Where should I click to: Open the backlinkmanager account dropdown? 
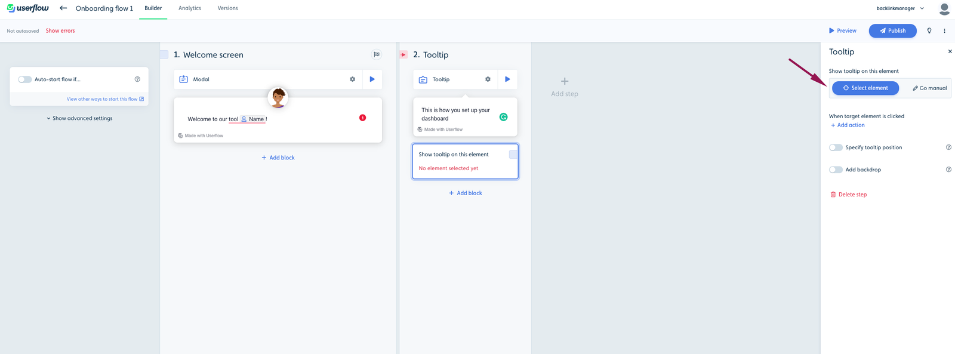tap(900, 8)
